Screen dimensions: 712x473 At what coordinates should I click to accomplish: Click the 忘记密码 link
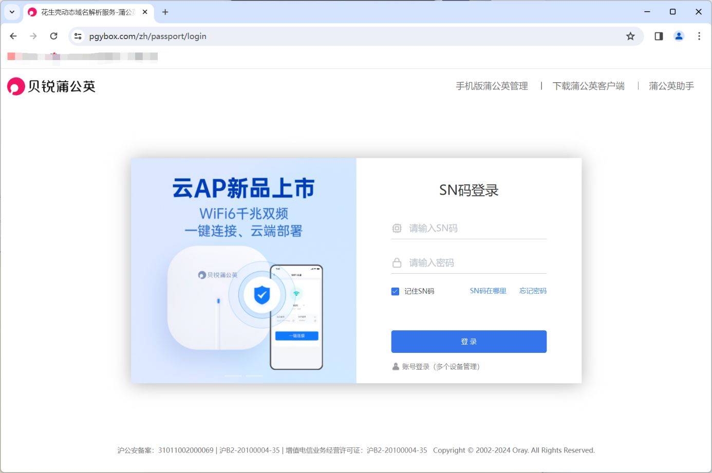(x=533, y=291)
